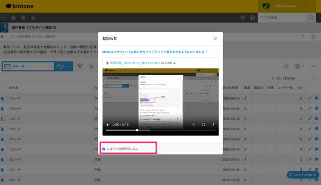
Task: Click the search magnifier button
Action: tap(311, 18)
